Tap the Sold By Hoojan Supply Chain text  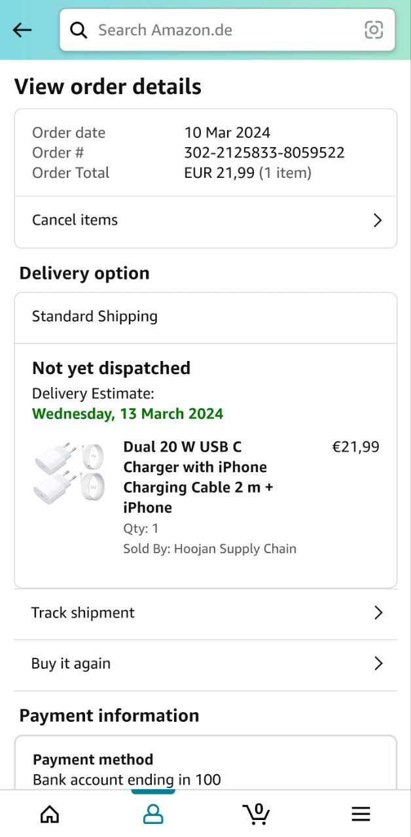pyautogui.click(x=209, y=549)
